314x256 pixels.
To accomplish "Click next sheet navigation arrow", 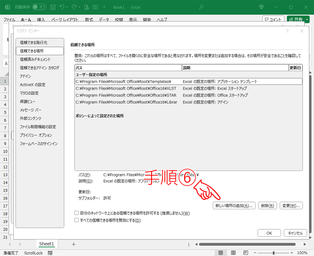I will [x=20, y=244].
